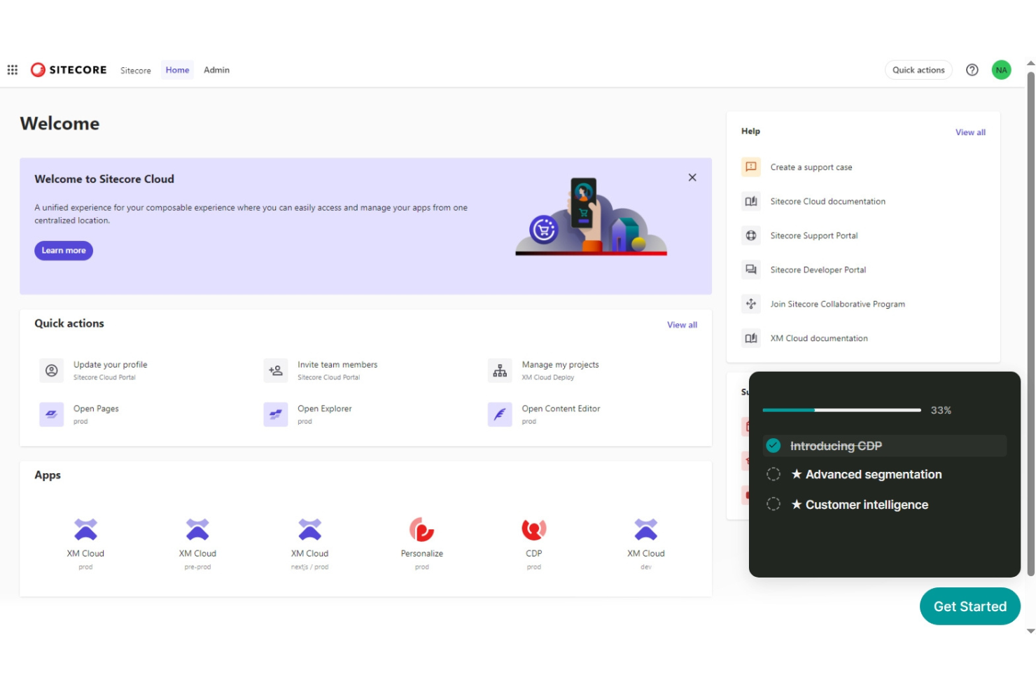The width and height of the screenshot is (1036, 691).
Task: Select the Home tab
Action: [x=176, y=69]
